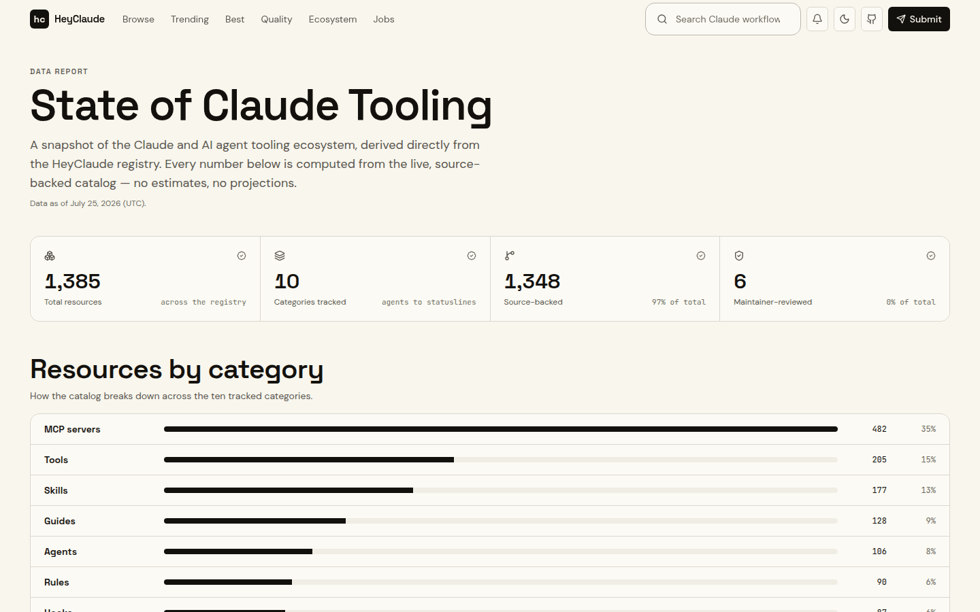The width and height of the screenshot is (980, 612).
Task: Click the 13% share for Skills
Action: pos(928,490)
